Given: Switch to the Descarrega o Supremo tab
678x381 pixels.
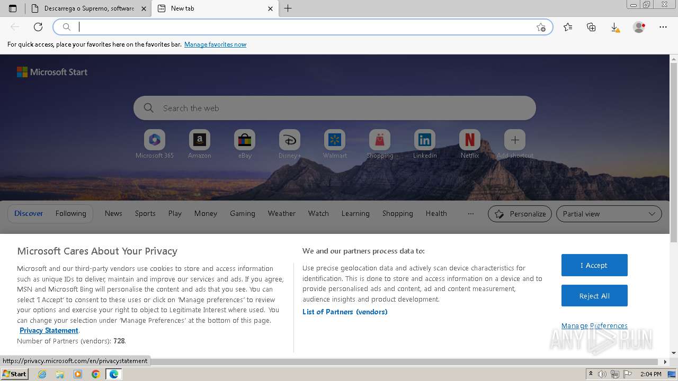Looking at the screenshot, I should coord(88,8).
